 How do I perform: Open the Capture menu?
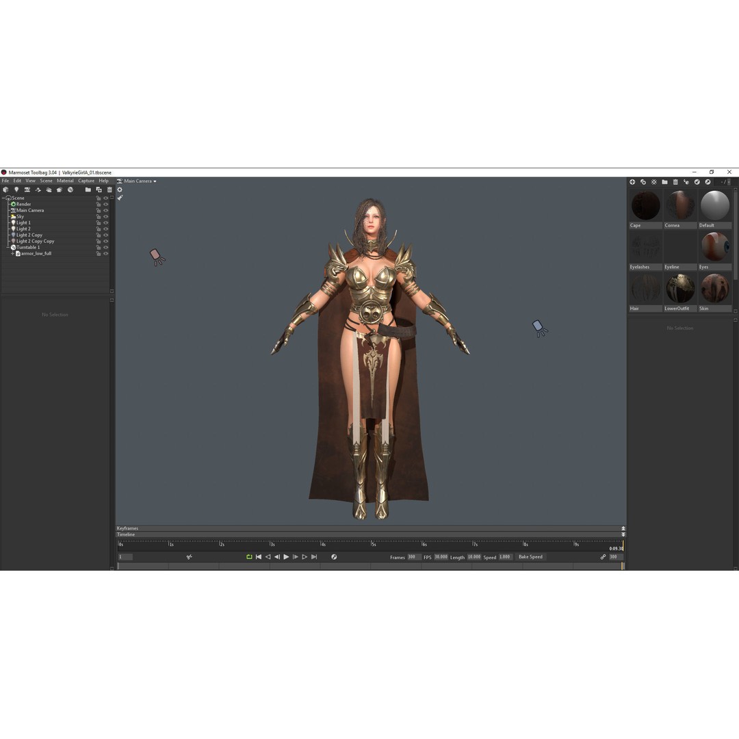86,181
